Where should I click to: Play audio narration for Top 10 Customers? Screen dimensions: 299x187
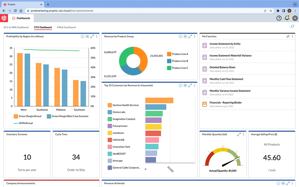tap(185, 85)
